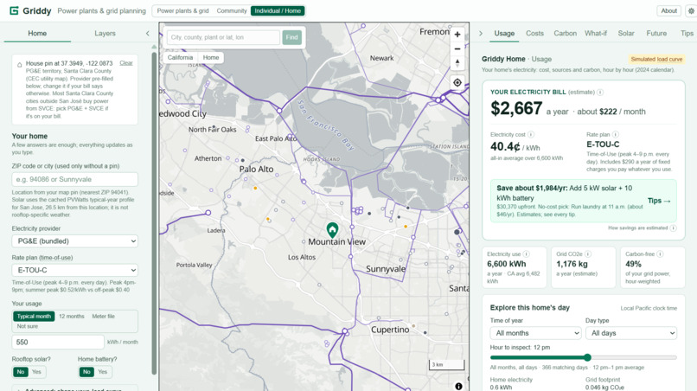Expand the right panel chevron arrow
The width and height of the screenshot is (697, 391).
[481, 34]
